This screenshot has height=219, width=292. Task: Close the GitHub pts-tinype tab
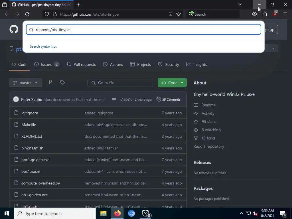[69, 5]
